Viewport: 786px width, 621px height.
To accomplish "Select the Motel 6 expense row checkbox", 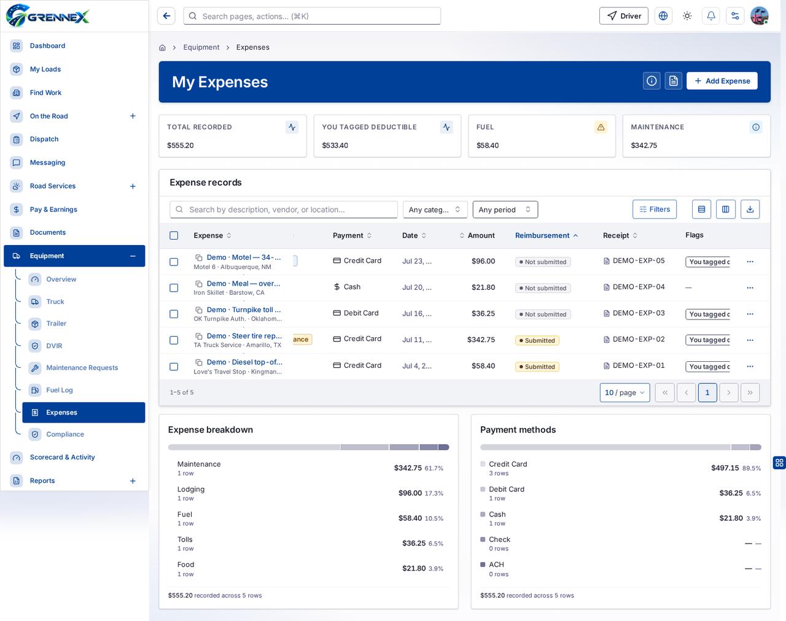I will click(x=174, y=262).
